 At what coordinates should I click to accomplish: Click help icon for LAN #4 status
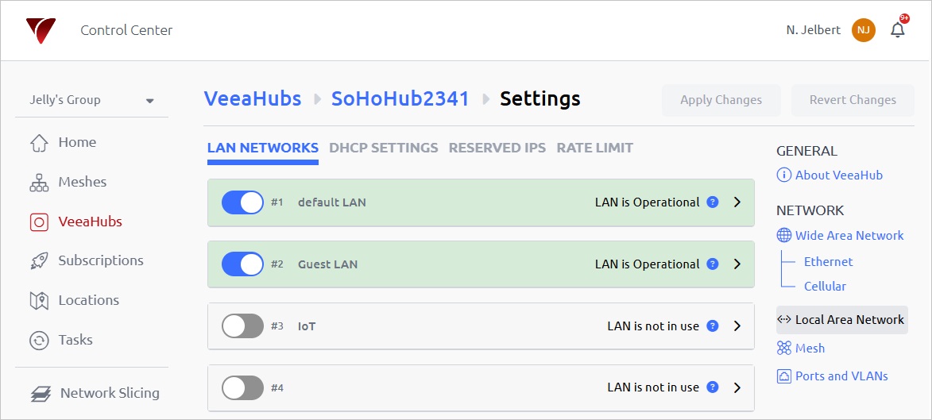pyautogui.click(x=713, y=387)
